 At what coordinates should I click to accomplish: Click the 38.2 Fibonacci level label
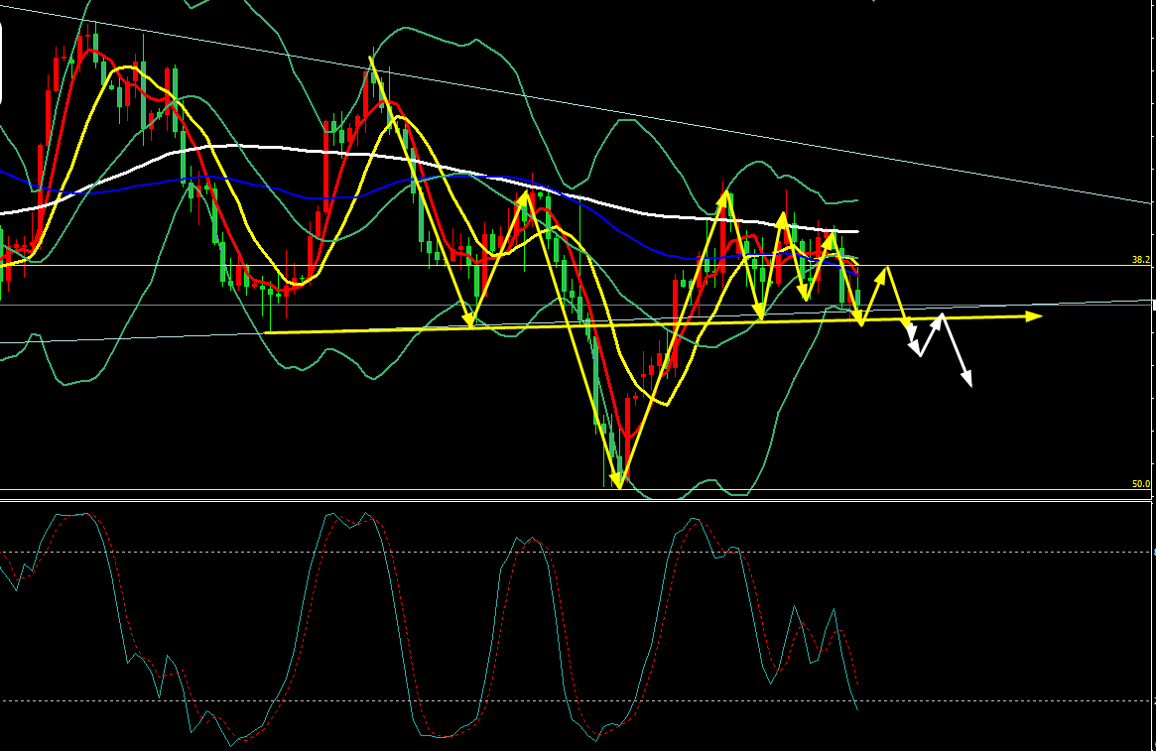point(1140,260)
